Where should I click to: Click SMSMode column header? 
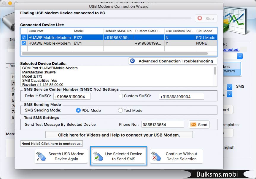click(206, 31)
